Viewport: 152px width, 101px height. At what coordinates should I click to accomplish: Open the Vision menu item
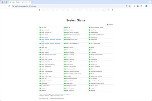69,10
